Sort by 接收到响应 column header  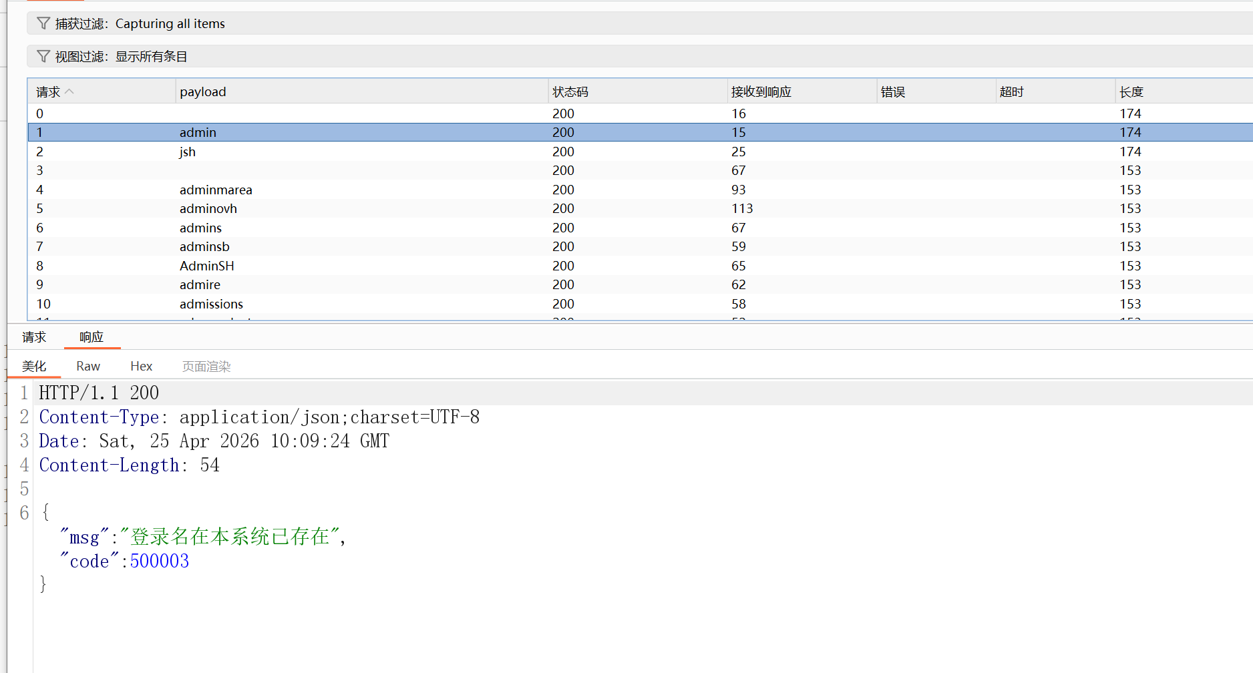801,91
